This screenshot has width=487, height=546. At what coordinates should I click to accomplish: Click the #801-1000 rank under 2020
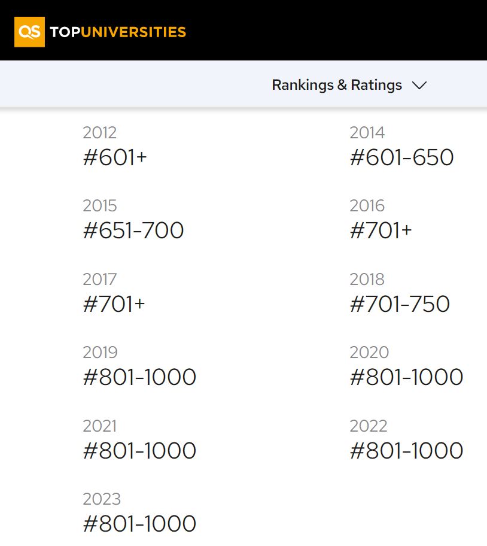click(407, 377)
